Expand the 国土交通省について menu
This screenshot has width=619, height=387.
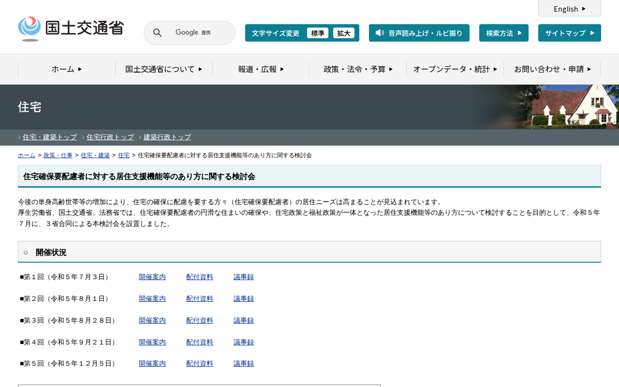click(x=163, y=69)
